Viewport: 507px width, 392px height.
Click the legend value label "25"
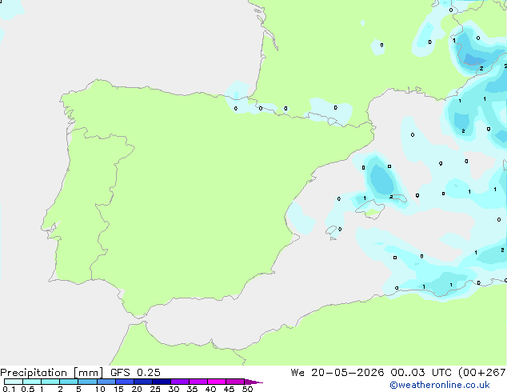click(x=155, y=389)
